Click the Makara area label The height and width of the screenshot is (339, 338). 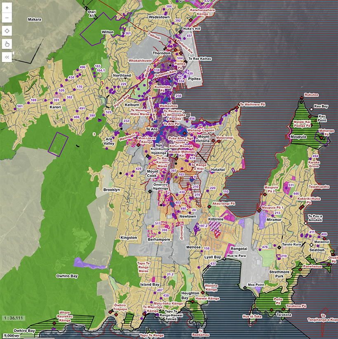pos(35,19)
